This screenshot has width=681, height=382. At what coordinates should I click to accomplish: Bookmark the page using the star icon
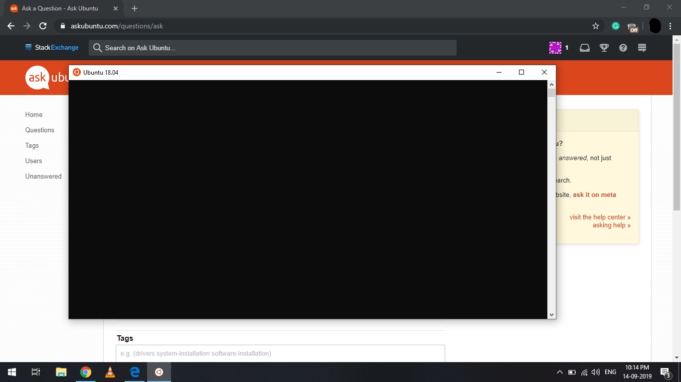click(595, 26)
